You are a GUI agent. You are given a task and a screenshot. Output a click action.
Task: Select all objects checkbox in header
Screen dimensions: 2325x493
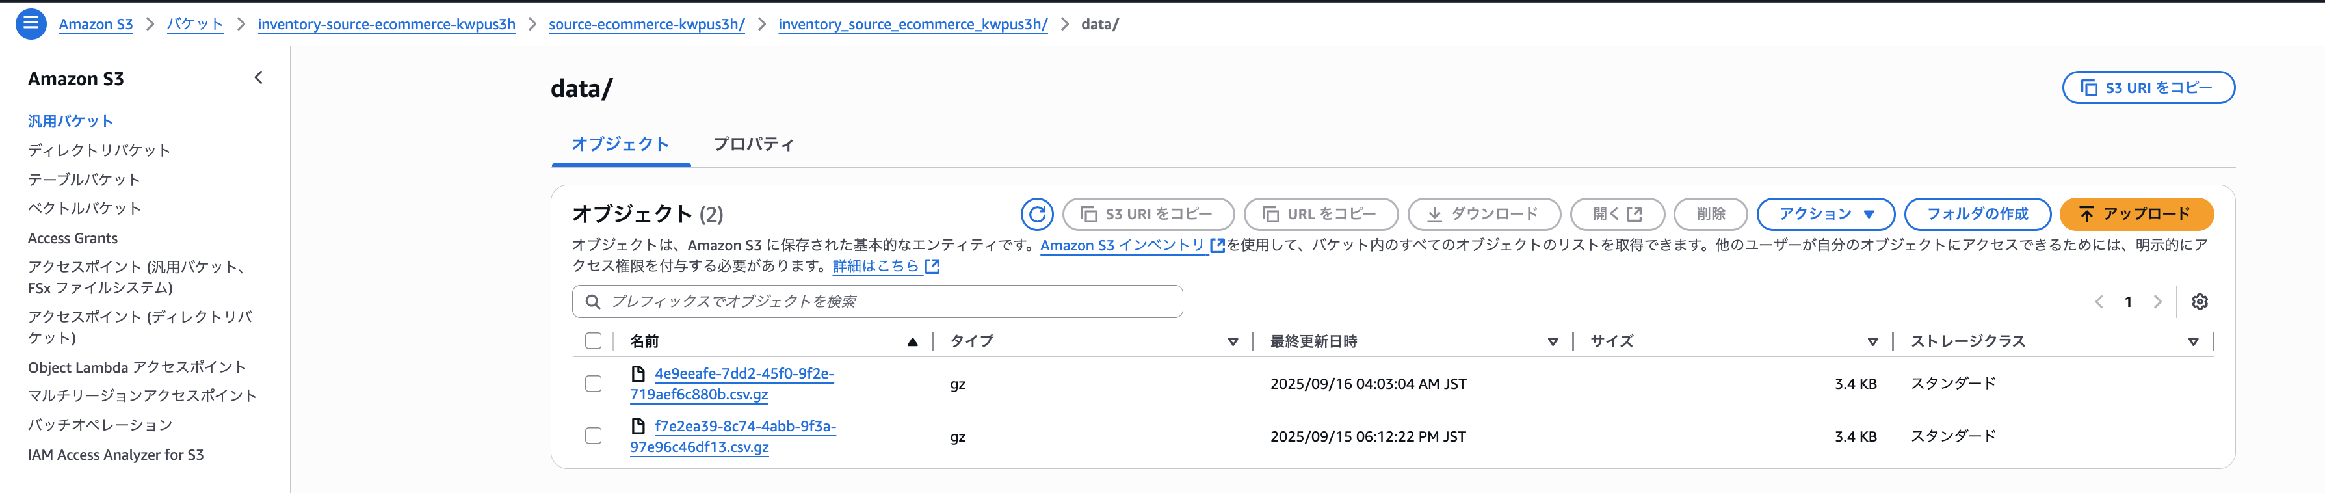point(593,341)
